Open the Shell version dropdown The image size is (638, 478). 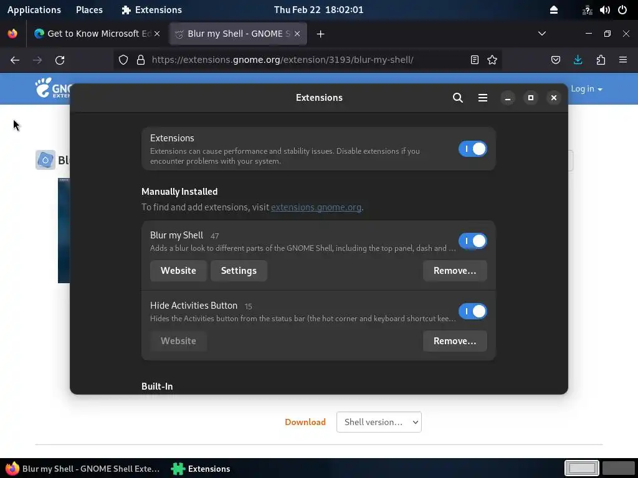(379, 422)
